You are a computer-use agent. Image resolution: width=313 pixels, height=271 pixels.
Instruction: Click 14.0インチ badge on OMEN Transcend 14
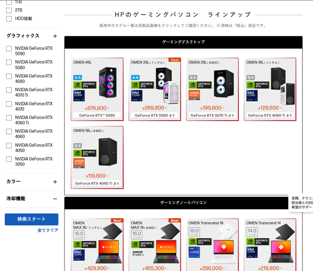point(252,232)
